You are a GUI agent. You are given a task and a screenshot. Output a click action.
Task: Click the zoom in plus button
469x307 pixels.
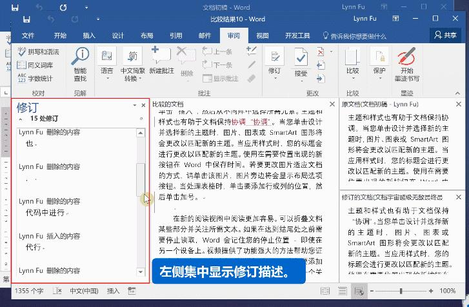pyautogui.click(x=431, y=291)
